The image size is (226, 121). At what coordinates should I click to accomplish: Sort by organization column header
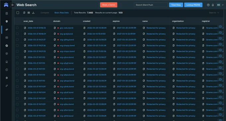coord(178,21)
